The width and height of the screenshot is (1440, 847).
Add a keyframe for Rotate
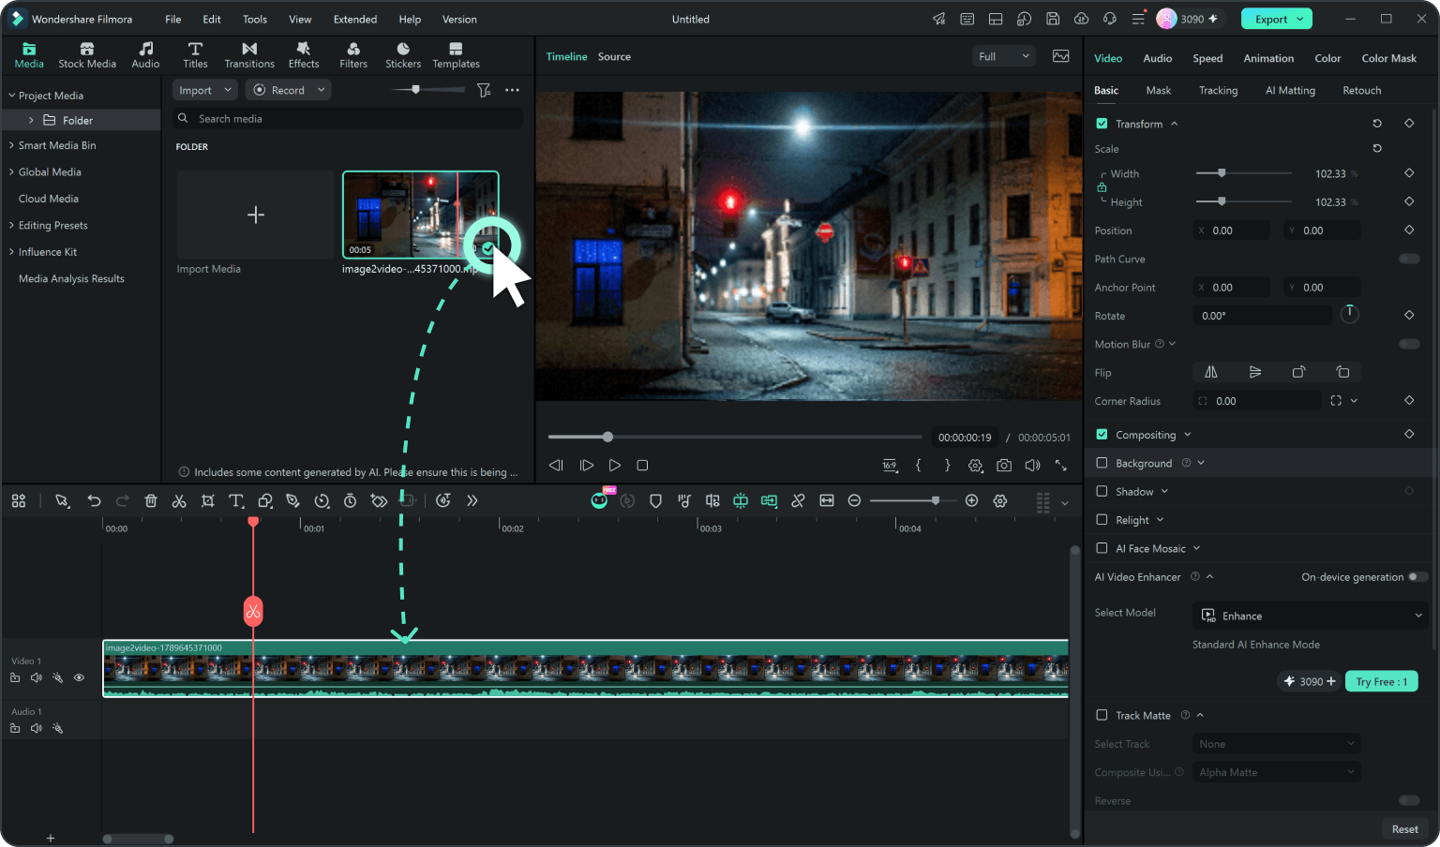1409,316
